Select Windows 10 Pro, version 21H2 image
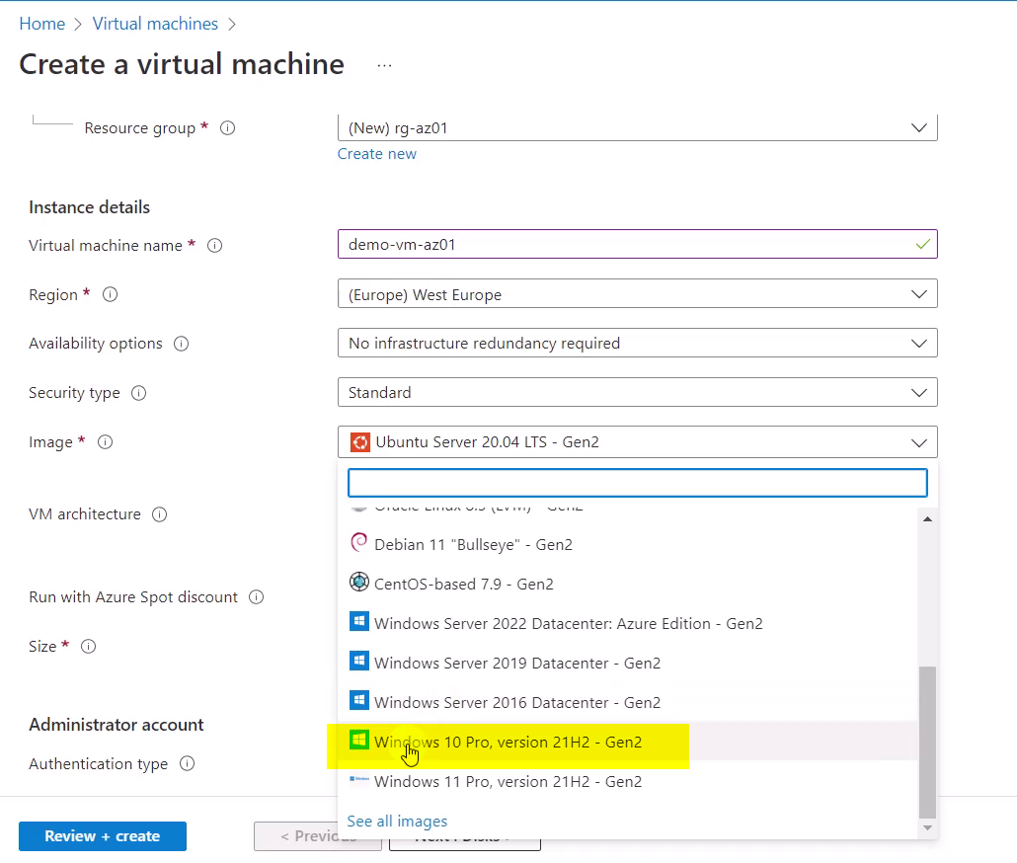1017x863 pixels. pos(628,743)
